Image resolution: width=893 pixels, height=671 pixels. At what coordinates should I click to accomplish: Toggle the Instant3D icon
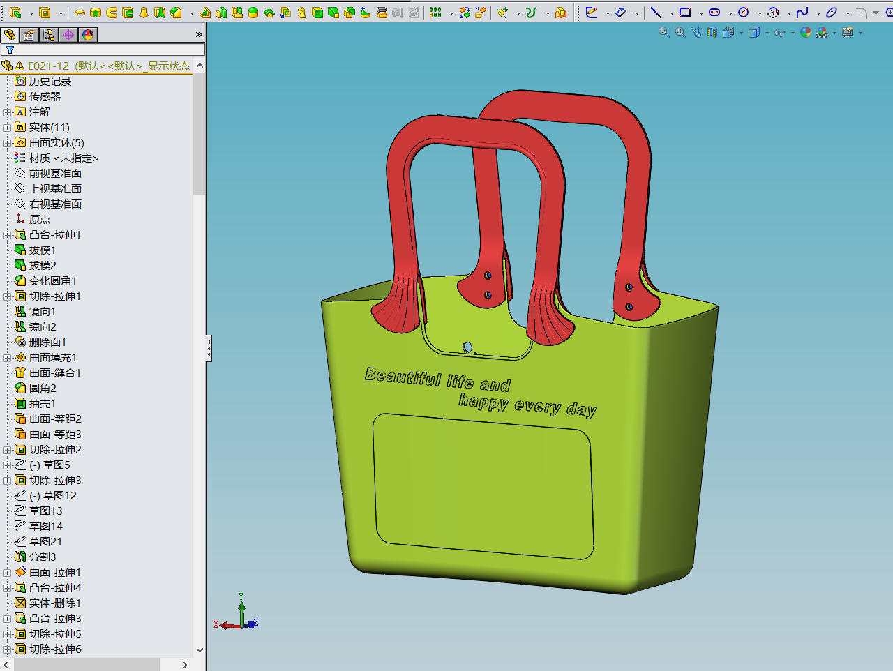click(561, 13)
